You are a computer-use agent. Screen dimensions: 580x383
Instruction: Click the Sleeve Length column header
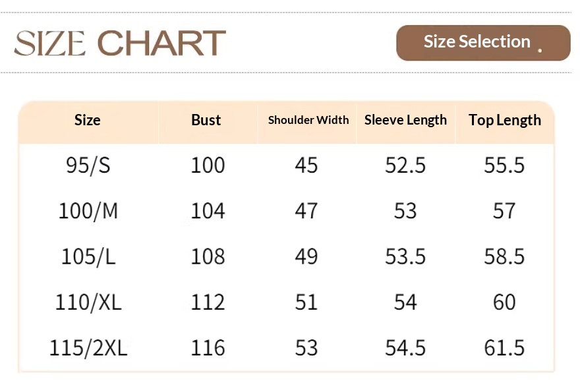(x=405, y=120)
